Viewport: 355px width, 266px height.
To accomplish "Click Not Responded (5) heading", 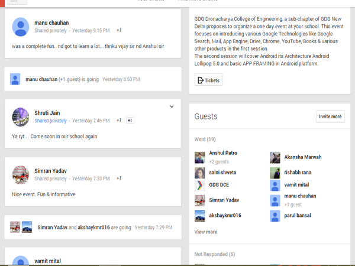I will (215, 254).
